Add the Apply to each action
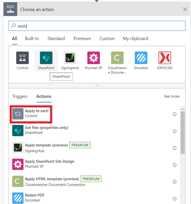 click(x=31, y=114)
